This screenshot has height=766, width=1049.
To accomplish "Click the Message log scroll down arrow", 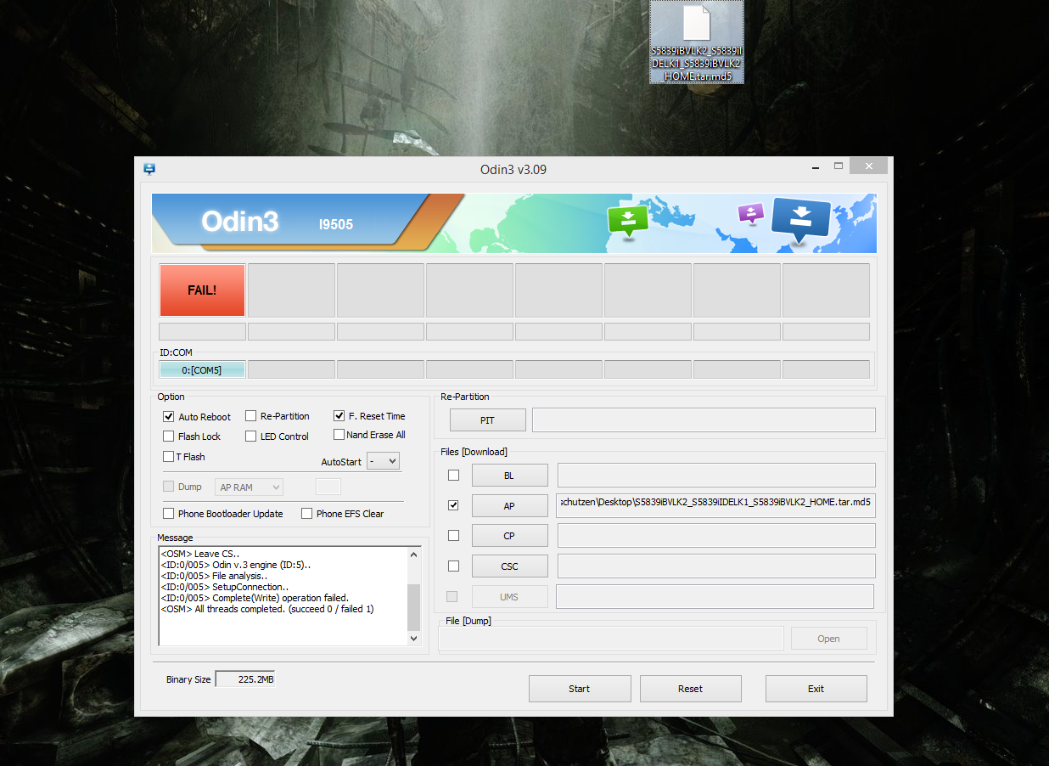I will pos(414,638).
